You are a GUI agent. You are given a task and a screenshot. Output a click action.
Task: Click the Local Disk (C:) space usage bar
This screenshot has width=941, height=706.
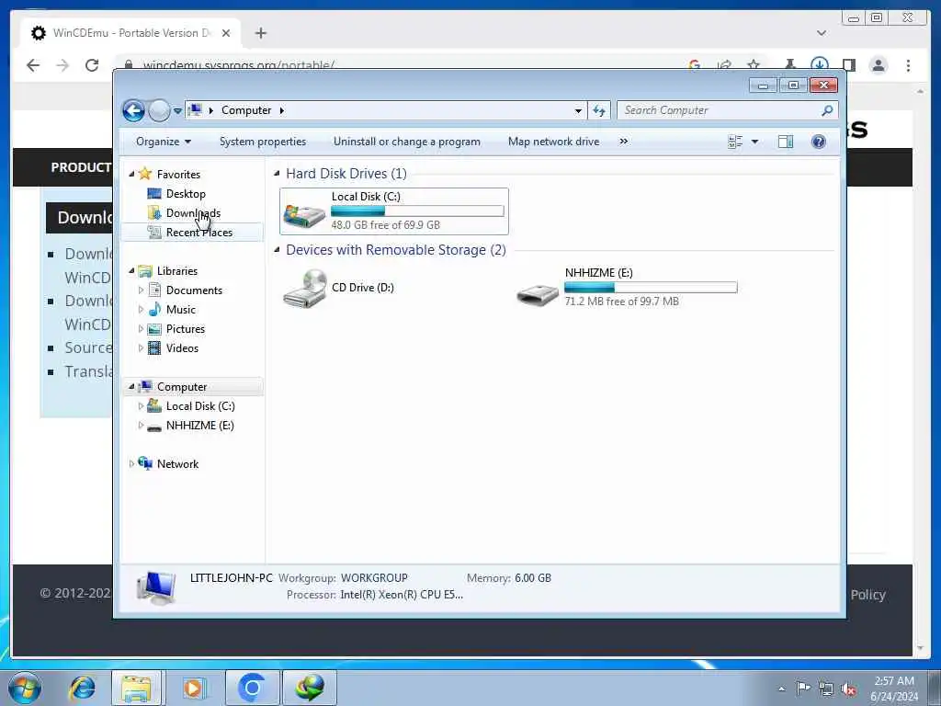point(417,211)
